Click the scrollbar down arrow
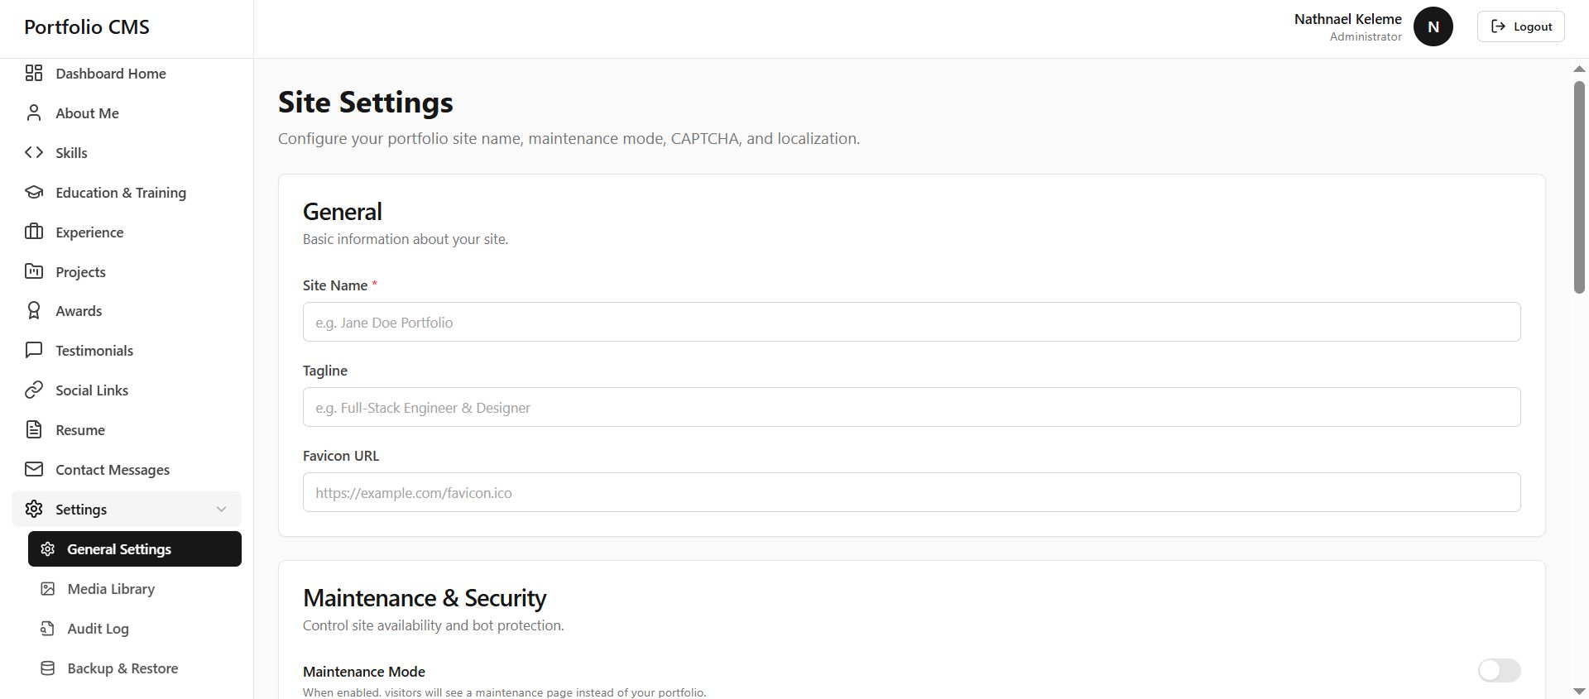 [1579, 690]
